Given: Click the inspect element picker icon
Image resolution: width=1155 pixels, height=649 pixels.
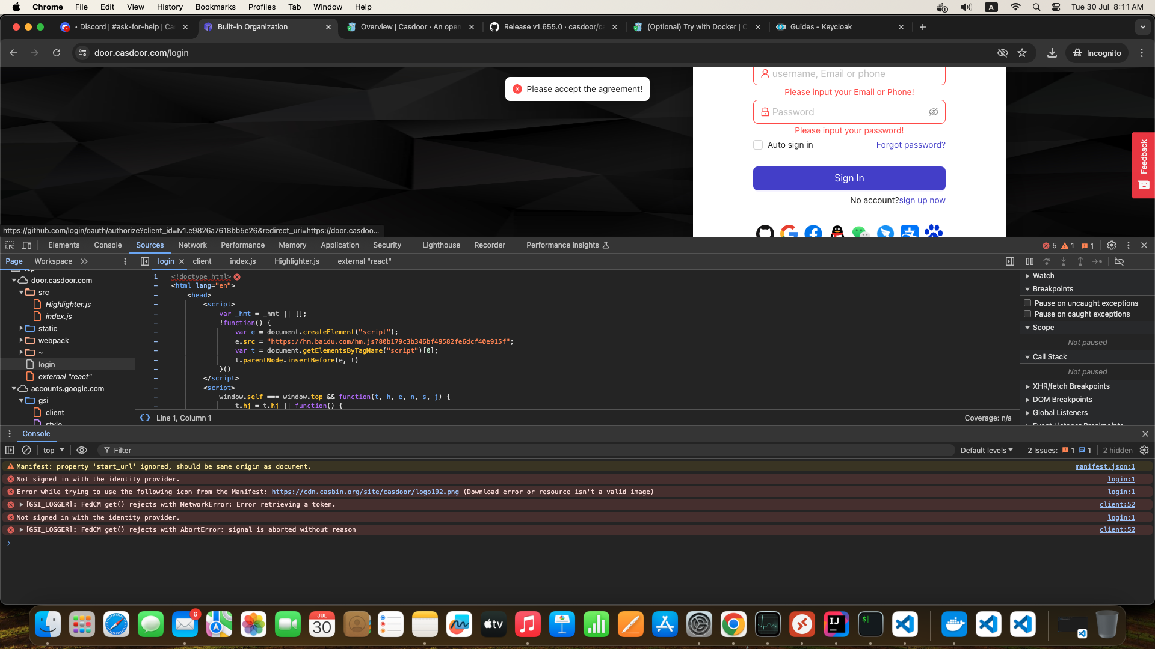Looking at the screenshot, I should [x=10, y=245].
